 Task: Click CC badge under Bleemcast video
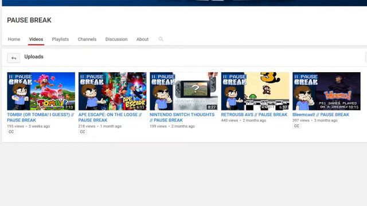point(296,126)
